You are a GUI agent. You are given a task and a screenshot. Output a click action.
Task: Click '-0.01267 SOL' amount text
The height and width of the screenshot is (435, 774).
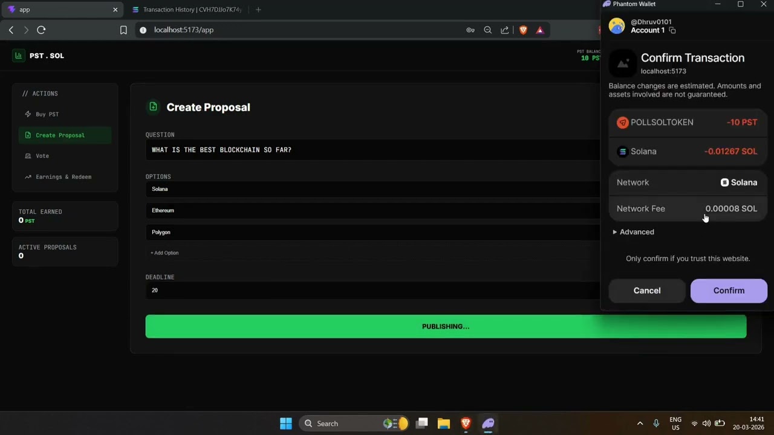pyautogui.click(x=730, y=152)
